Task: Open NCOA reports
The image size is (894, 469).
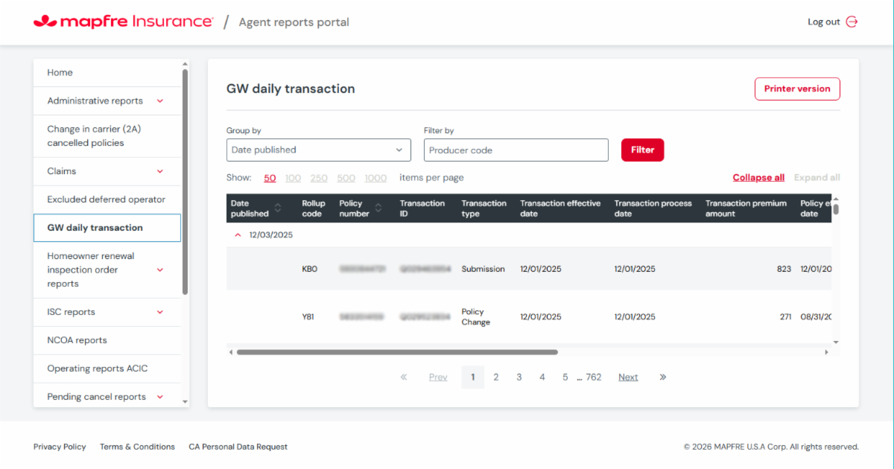Action: [x=107, y=340]
